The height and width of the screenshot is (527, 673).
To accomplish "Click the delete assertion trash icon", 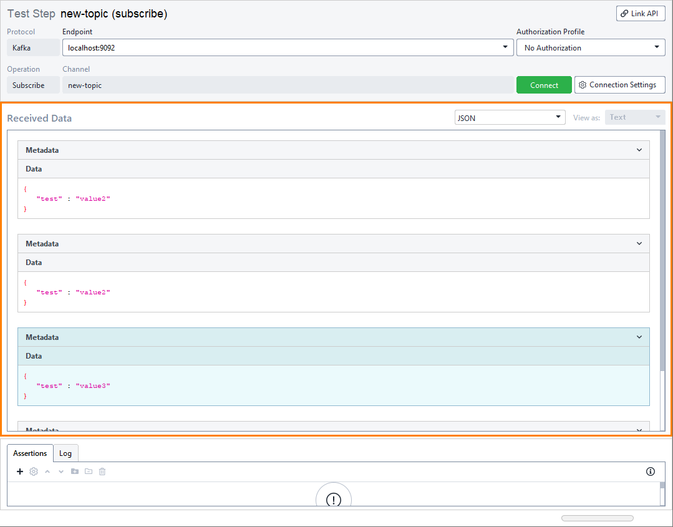I will point(102,471).
